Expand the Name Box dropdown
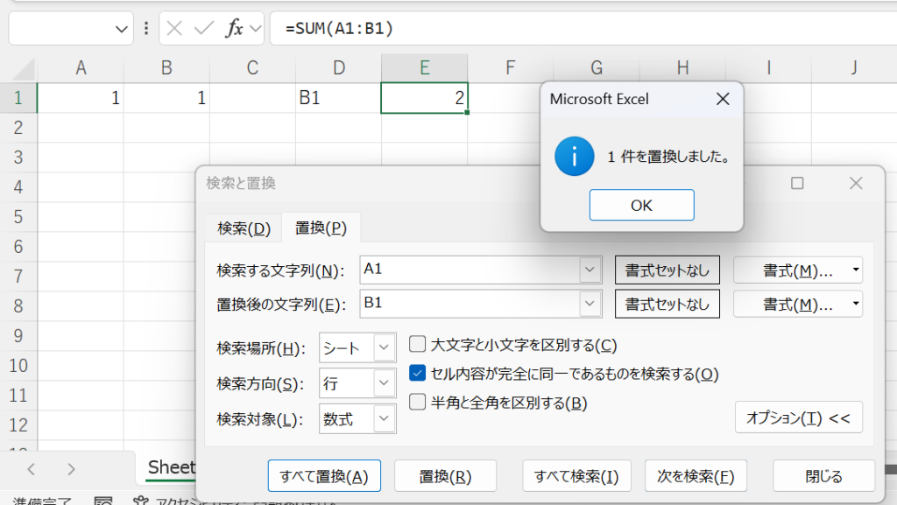This screenshot has height=505, width=897. pyautogui.click(x=121, y=29)
